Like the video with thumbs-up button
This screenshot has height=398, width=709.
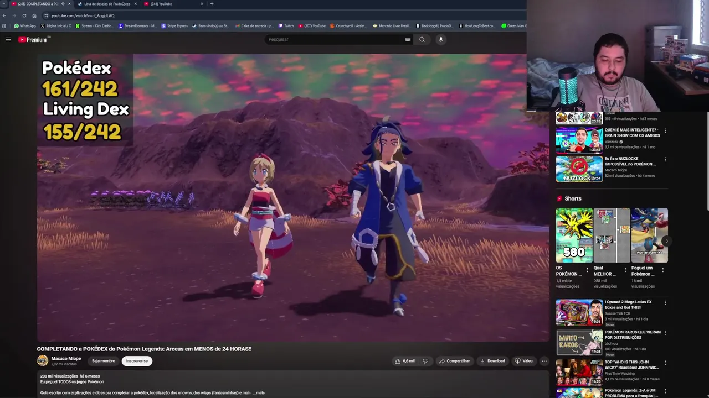coord(404,361)
